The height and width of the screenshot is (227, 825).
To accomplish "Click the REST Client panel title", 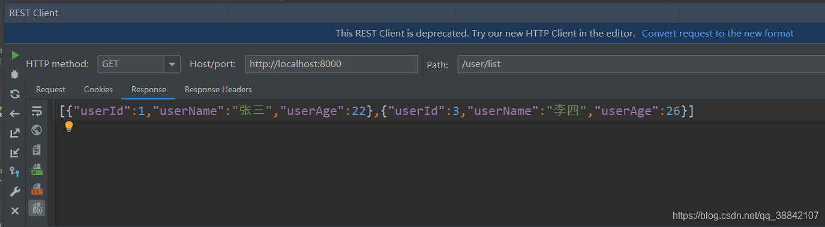I will click(34, 13).
